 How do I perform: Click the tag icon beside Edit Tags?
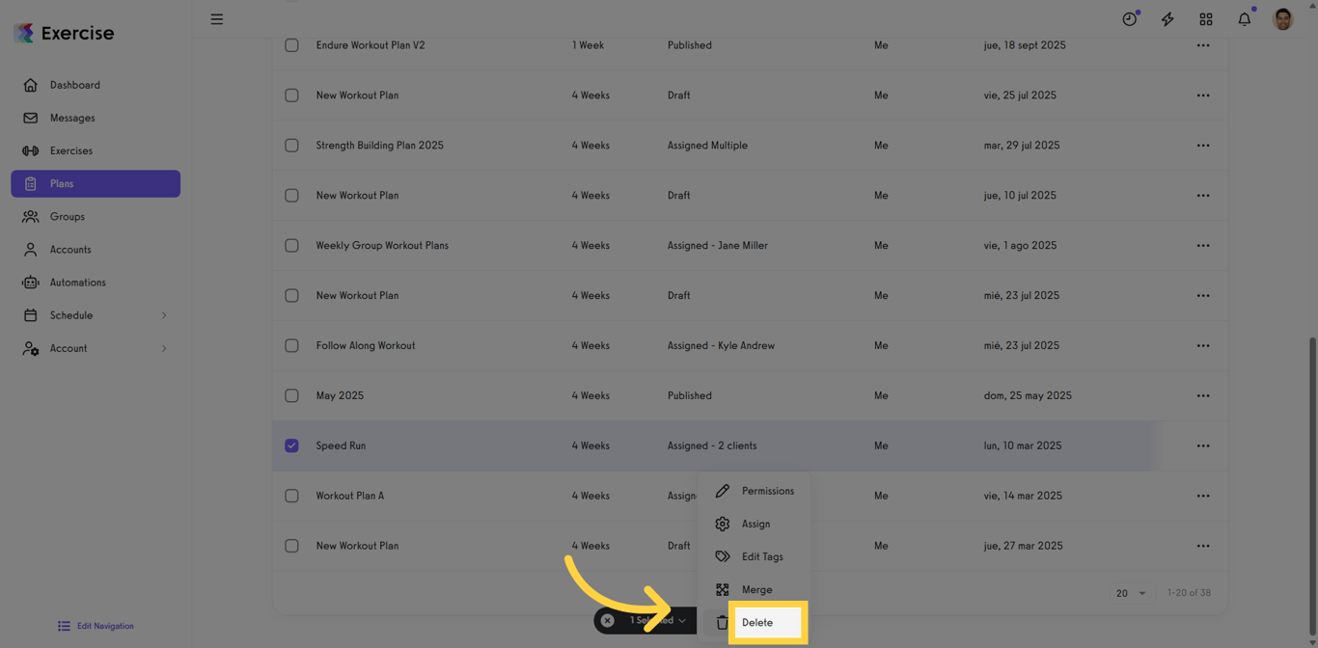tap(722, 556)
